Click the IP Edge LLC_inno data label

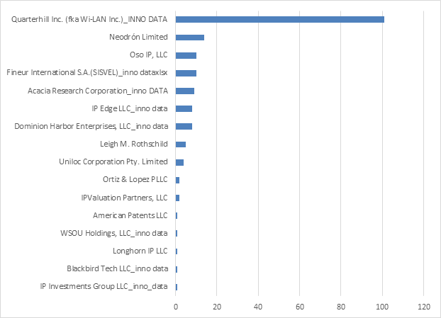point(130,108)
